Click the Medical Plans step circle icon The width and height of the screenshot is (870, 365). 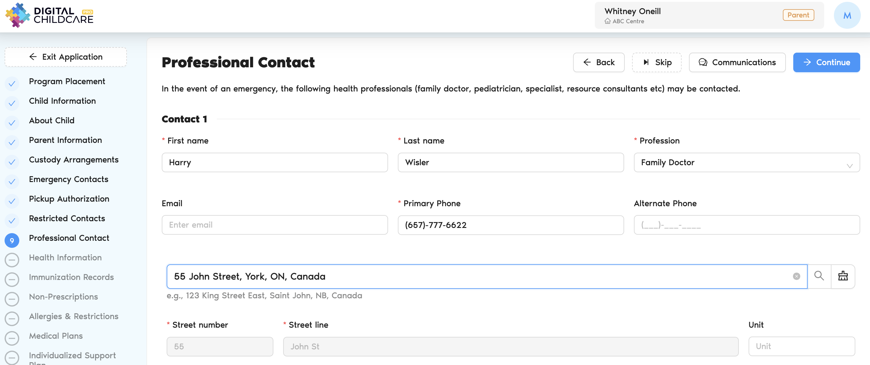12,338
